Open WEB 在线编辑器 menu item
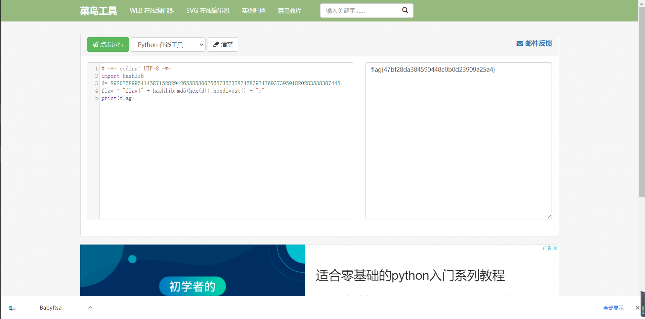This screenshot has width=645, height=319. point(152,11)
